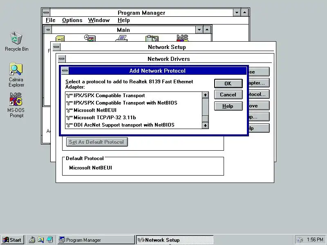Select the Microsoft NetBEUI protocol icon

(69, 110)
